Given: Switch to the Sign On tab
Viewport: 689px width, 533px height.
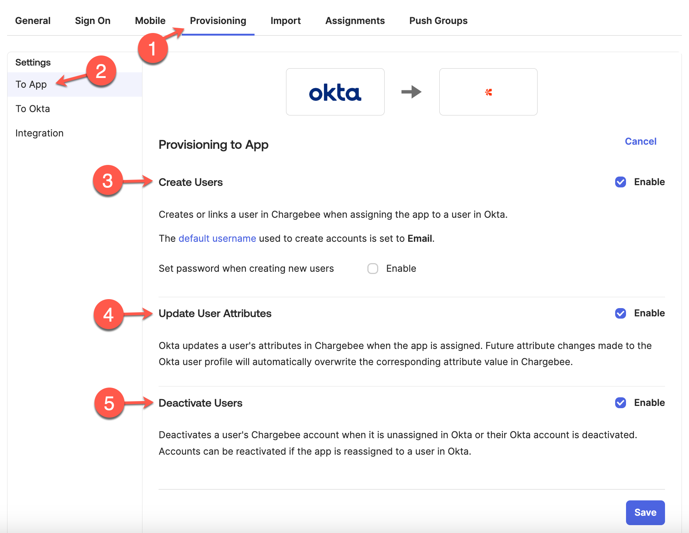Looking at the screenshot, I should [93, 21].
